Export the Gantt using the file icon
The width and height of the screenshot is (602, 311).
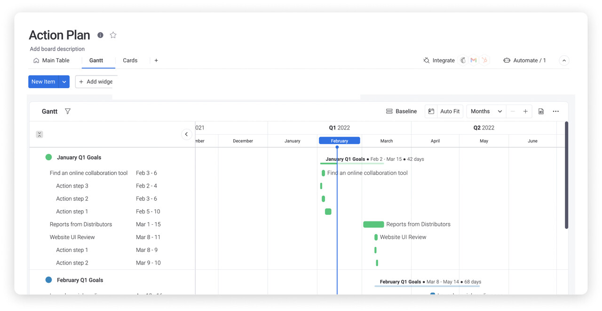point(541,111)
